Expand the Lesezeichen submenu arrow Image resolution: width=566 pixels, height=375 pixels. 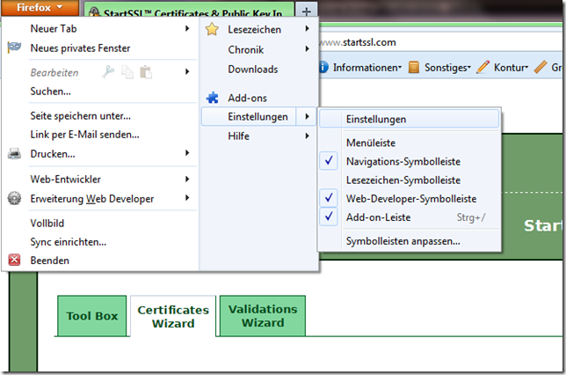(x=307, y=28)
